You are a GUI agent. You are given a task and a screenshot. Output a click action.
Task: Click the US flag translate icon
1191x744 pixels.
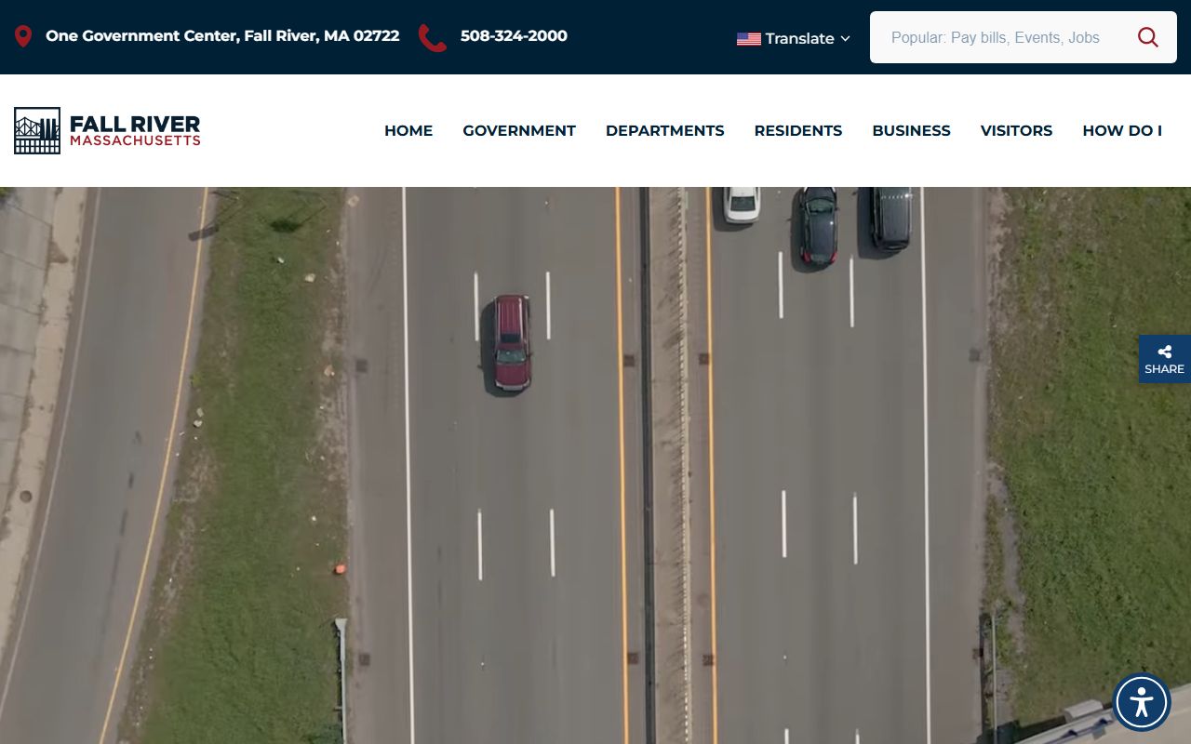pos(748,39)
